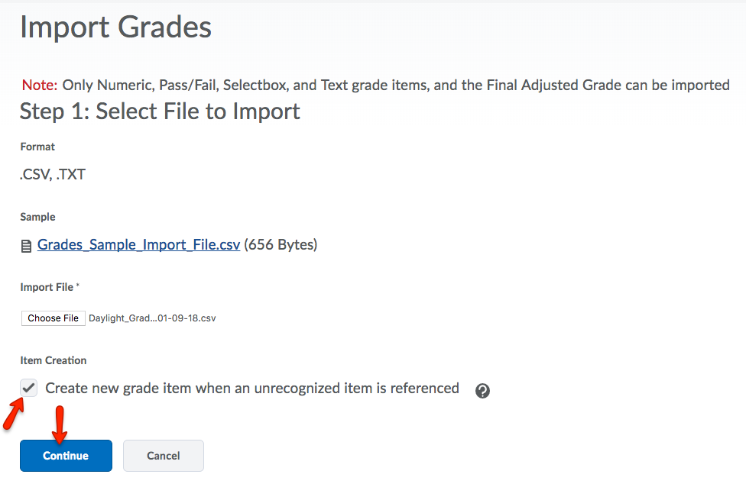Click the '(656 Bytes)' file size text
Screen dimensions: 746x484
tap(281, 245)
